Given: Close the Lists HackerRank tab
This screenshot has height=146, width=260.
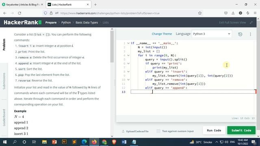Looking at the screenshot, I should (88, 4).
